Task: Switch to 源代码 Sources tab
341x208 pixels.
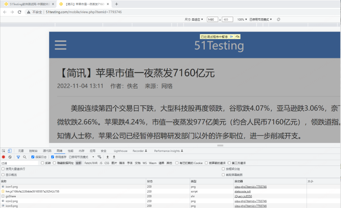Action: [47, 151]
